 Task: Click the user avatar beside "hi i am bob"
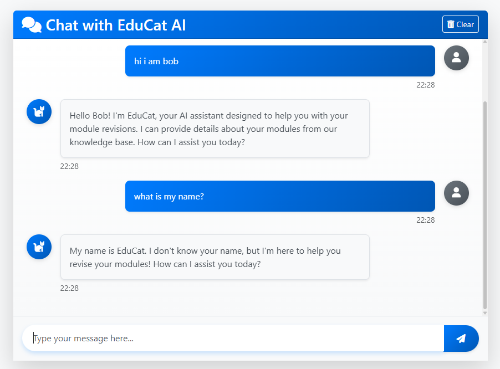click(456, 58)
